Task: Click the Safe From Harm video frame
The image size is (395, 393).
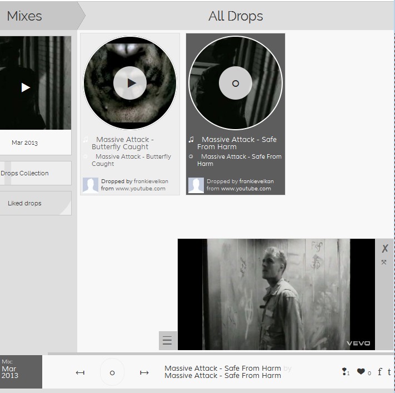Action: pos(276,294)
